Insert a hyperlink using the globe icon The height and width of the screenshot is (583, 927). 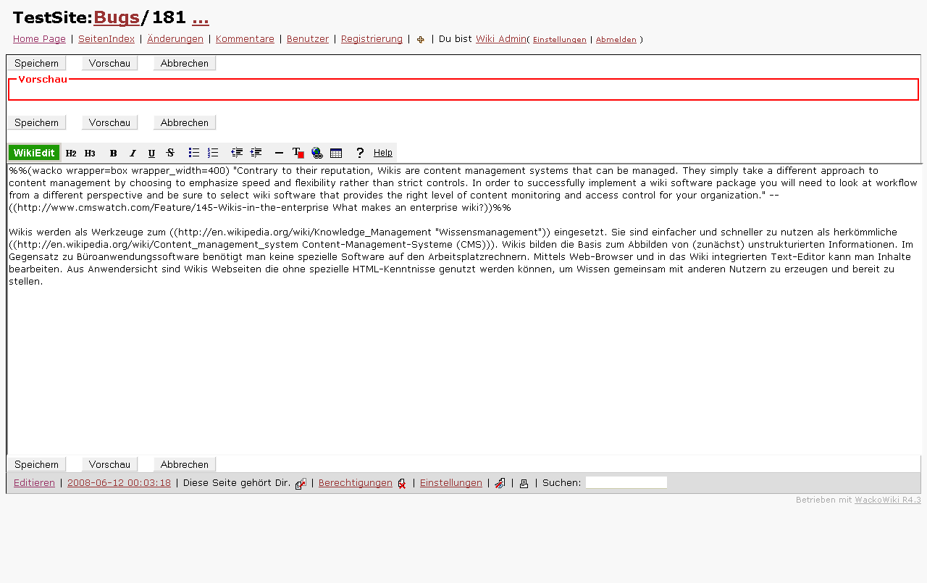coord(316,153)
